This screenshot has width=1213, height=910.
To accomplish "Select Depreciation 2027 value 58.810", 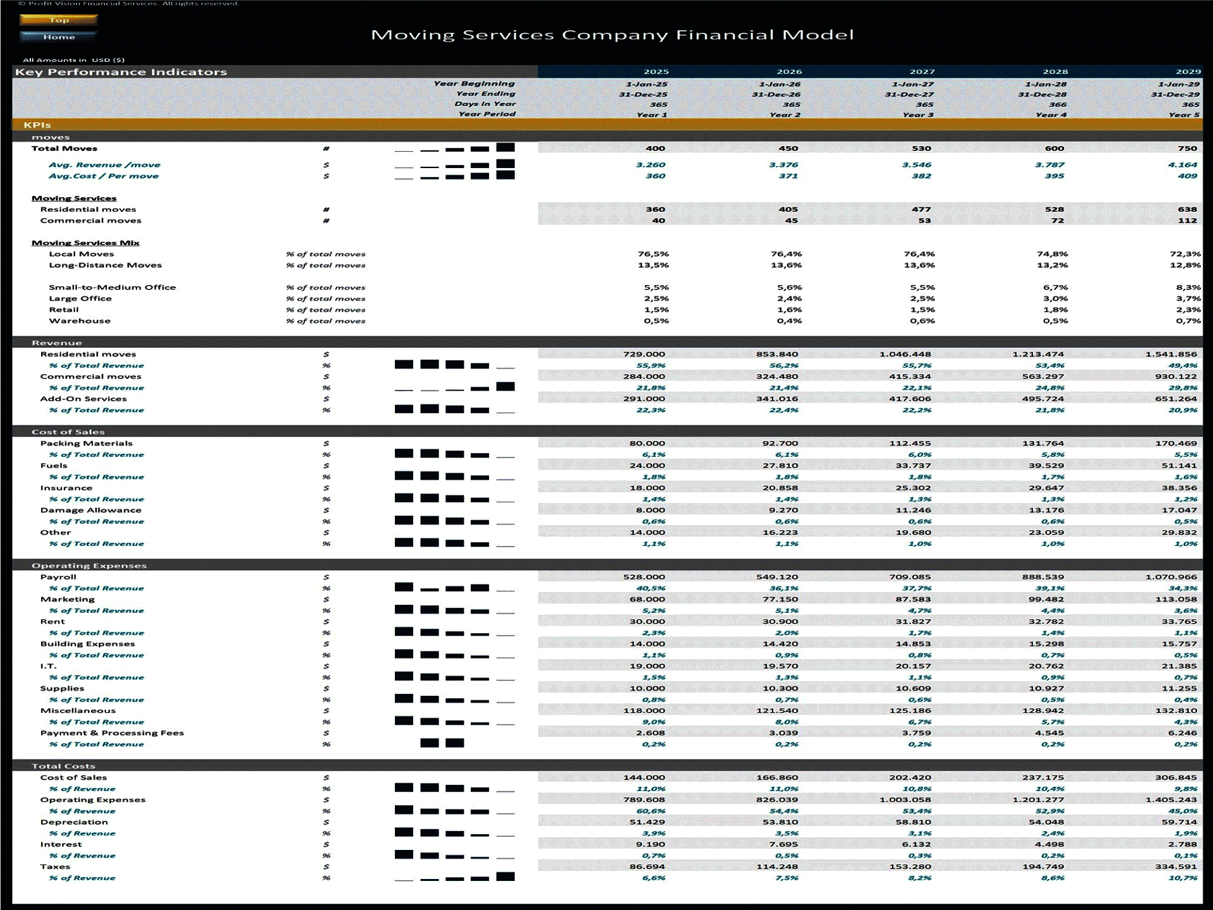I will 914,822.
